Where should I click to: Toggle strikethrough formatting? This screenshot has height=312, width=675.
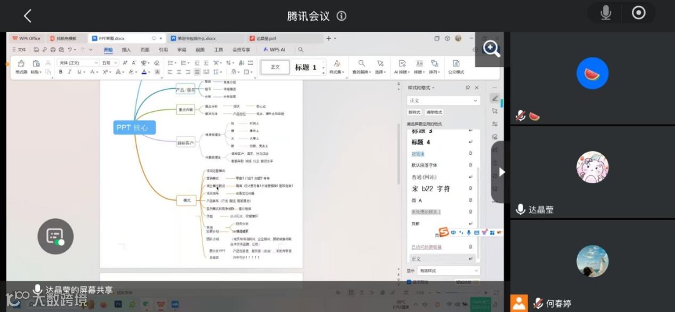(92, 72)
